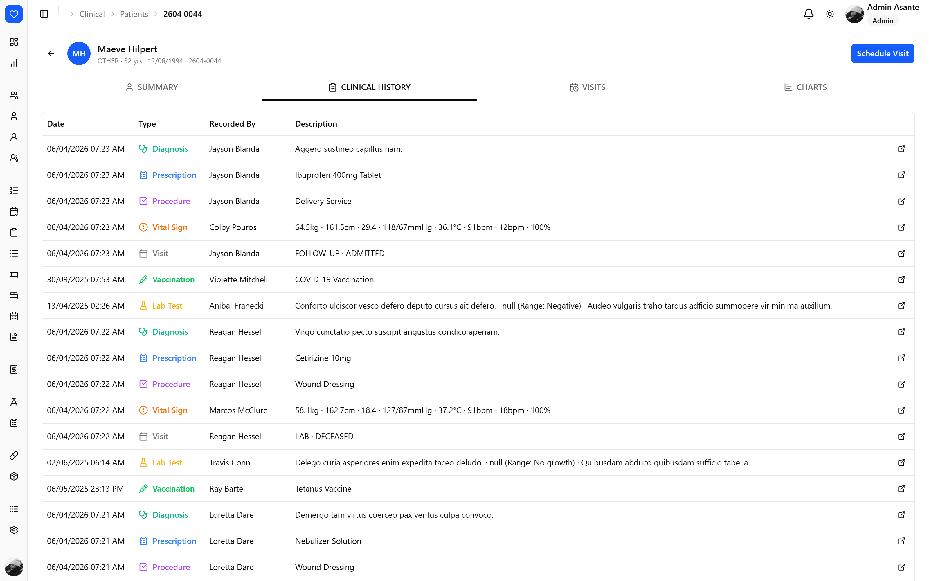Open the pill icon in sidebar
The height and width of the screenshot is (581, 929).
tap(14, 456)
